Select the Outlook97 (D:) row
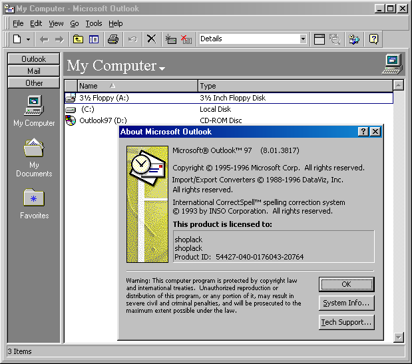412x364 pixels. tap(229, 120)
